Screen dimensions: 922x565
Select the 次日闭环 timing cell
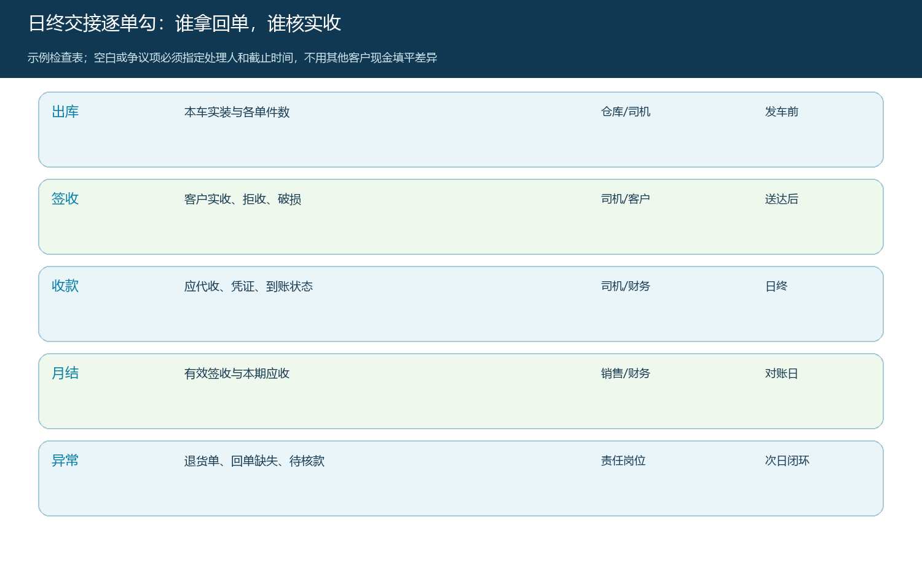click(787, 461)
